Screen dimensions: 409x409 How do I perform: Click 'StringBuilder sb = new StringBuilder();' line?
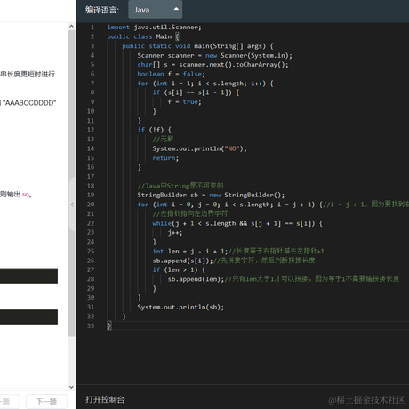tap(211, 195)
